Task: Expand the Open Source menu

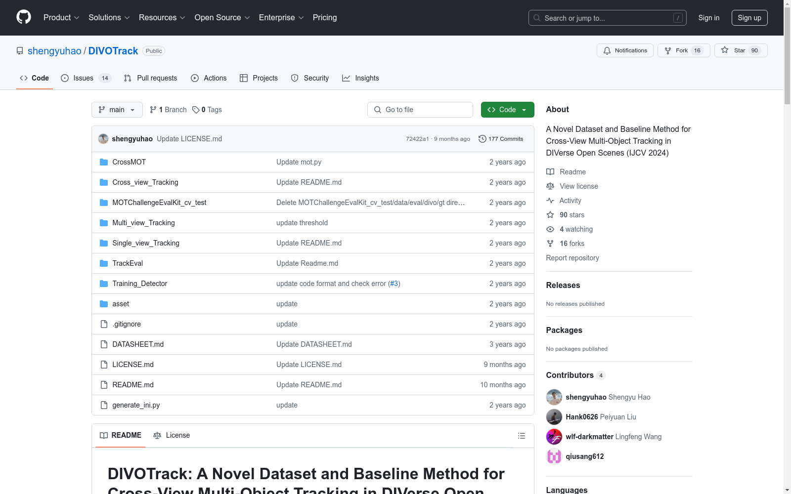Action: pyautogui.click(x=222, y=18)
